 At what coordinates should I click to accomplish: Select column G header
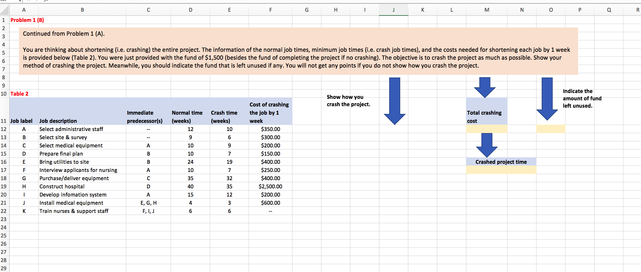coord(307,10)
